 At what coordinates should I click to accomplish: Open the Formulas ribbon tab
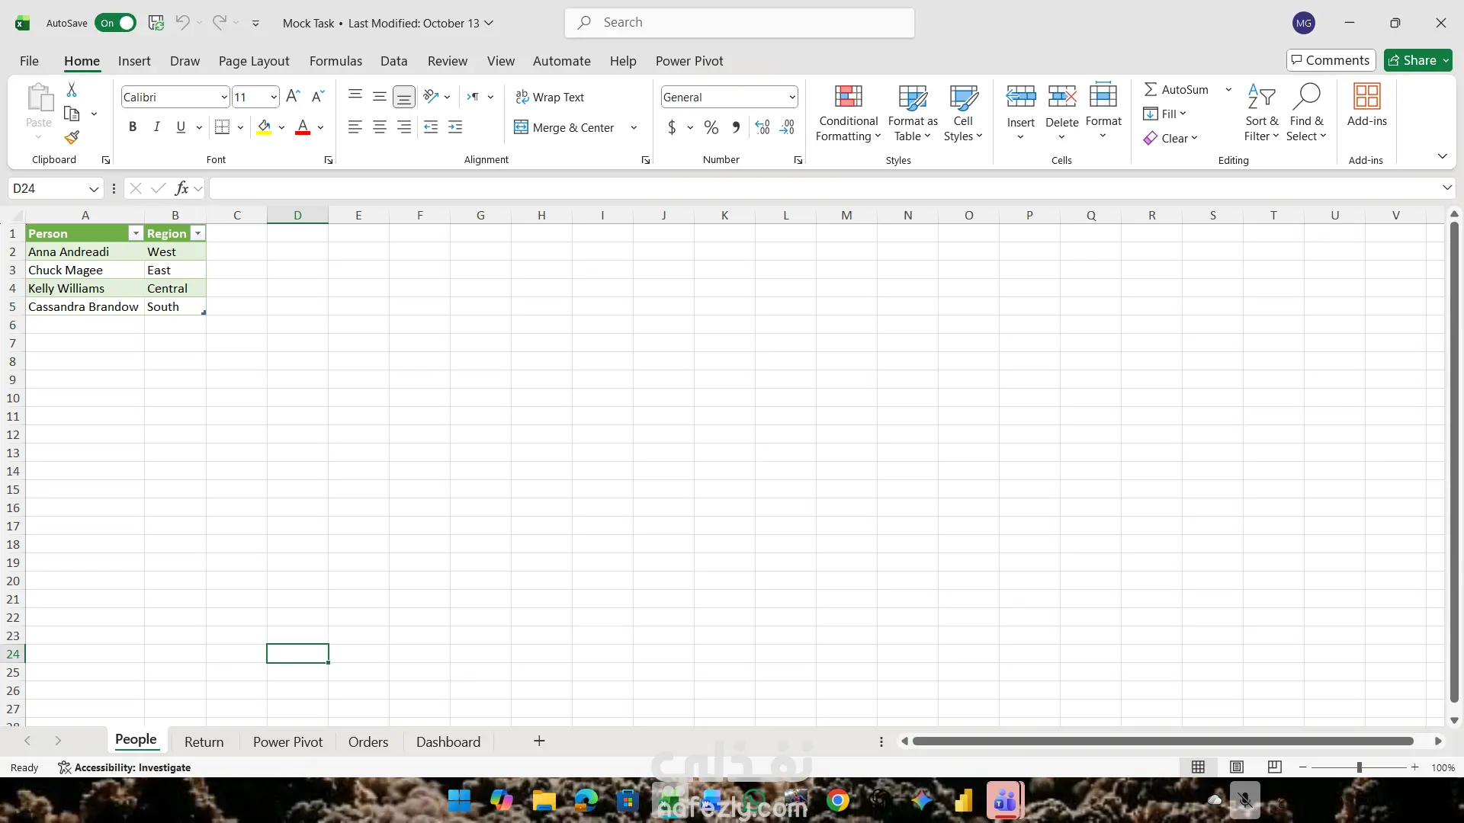point(335,61)
